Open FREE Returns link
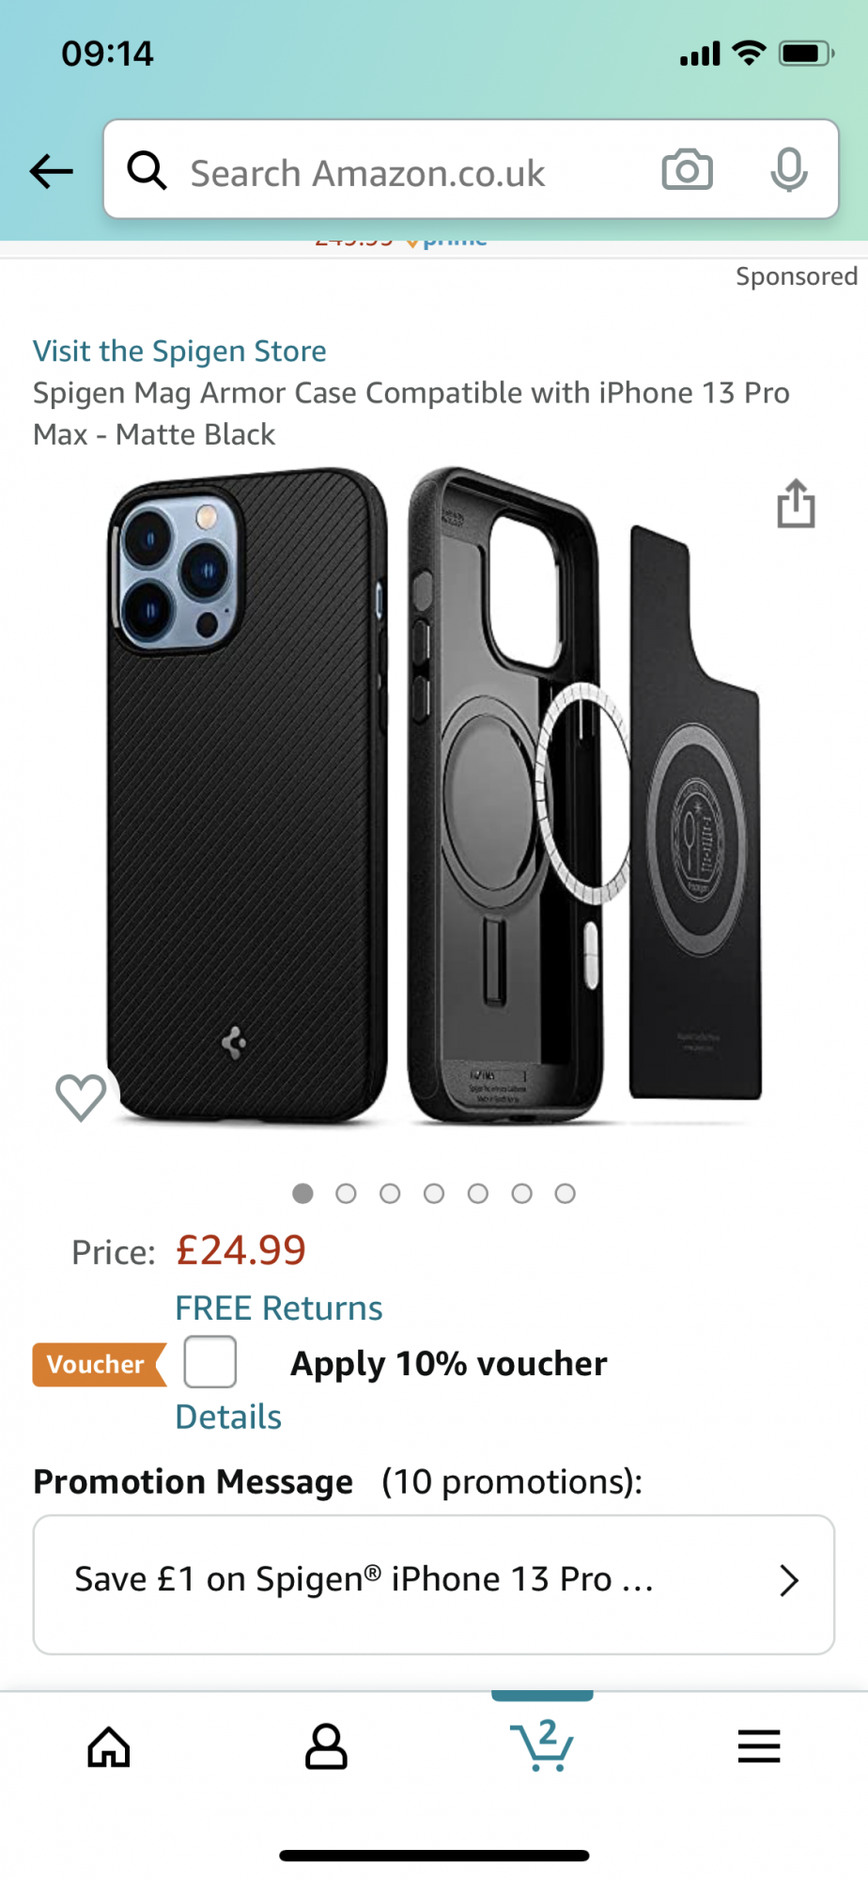This screenshot has width=868, height=1880. pyautogui.click(x=279, y=1308)
